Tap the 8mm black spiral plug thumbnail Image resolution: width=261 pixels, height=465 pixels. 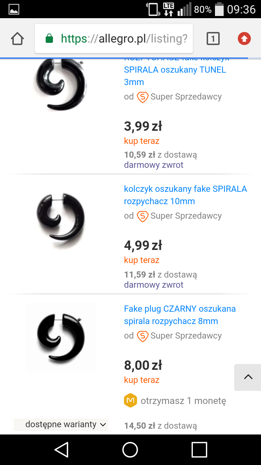[61, 338]
